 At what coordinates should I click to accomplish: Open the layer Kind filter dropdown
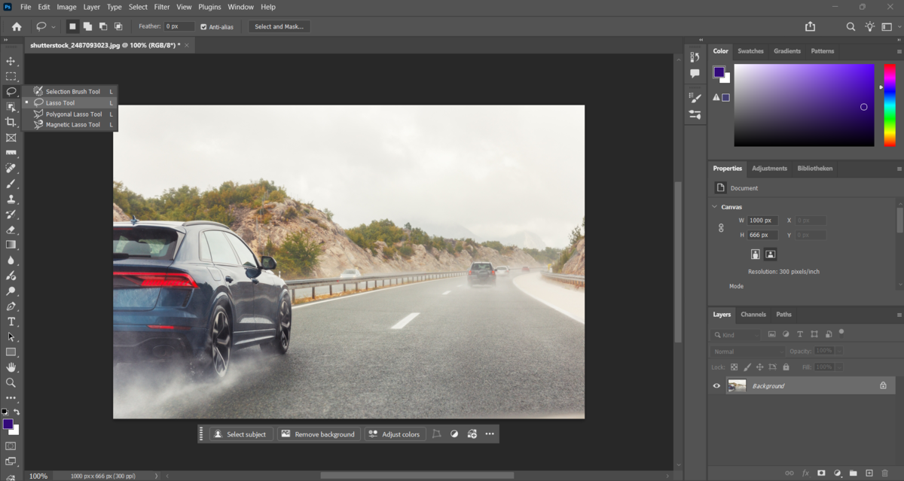[737, 335]
